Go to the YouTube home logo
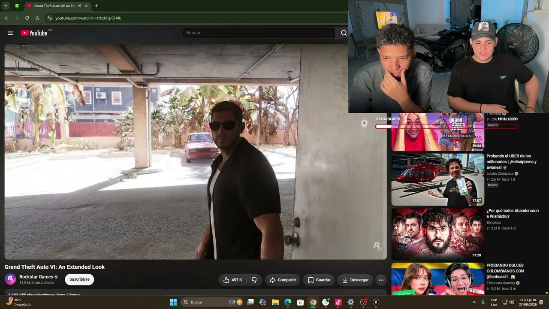 pos(34,33)
